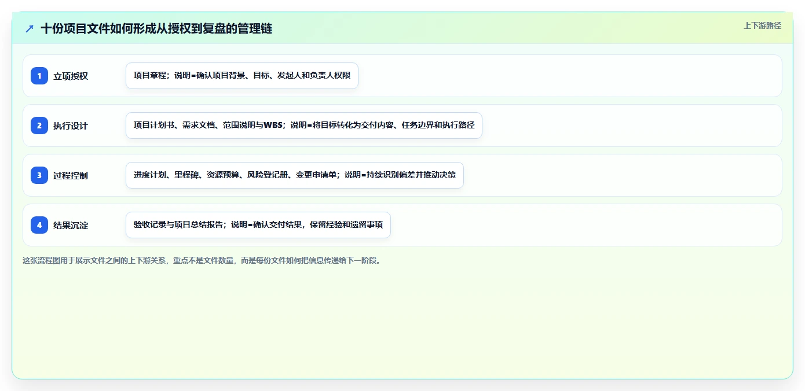Click the 进度计划、里程碑 description box
Screen dimensions: 805x391
295,175
